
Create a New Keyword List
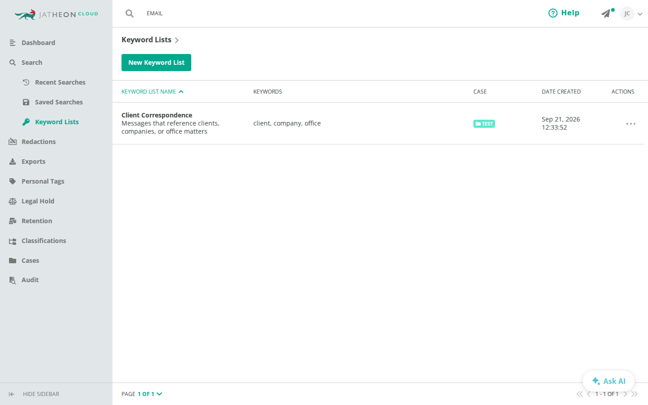tap(156, 63)
